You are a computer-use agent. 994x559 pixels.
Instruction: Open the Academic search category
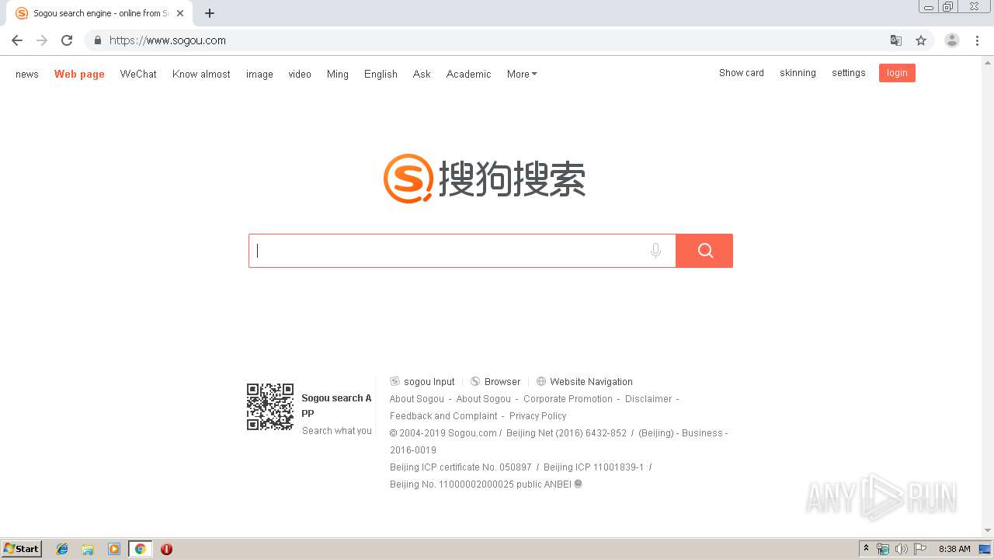pos(469,74)
